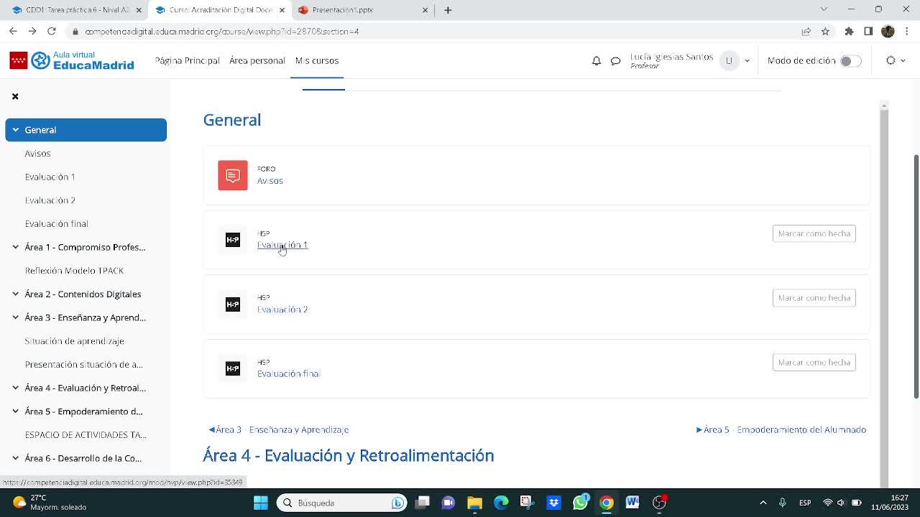Open File Explorer from the taskbar
The image size is (920, 517).
[474, 503]
